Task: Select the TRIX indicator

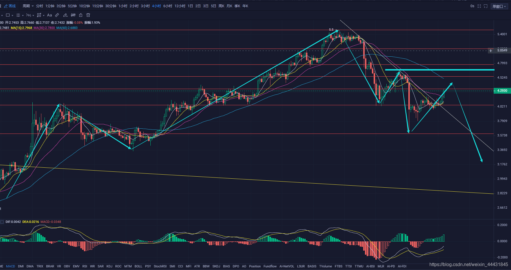Action: [40, 266]
